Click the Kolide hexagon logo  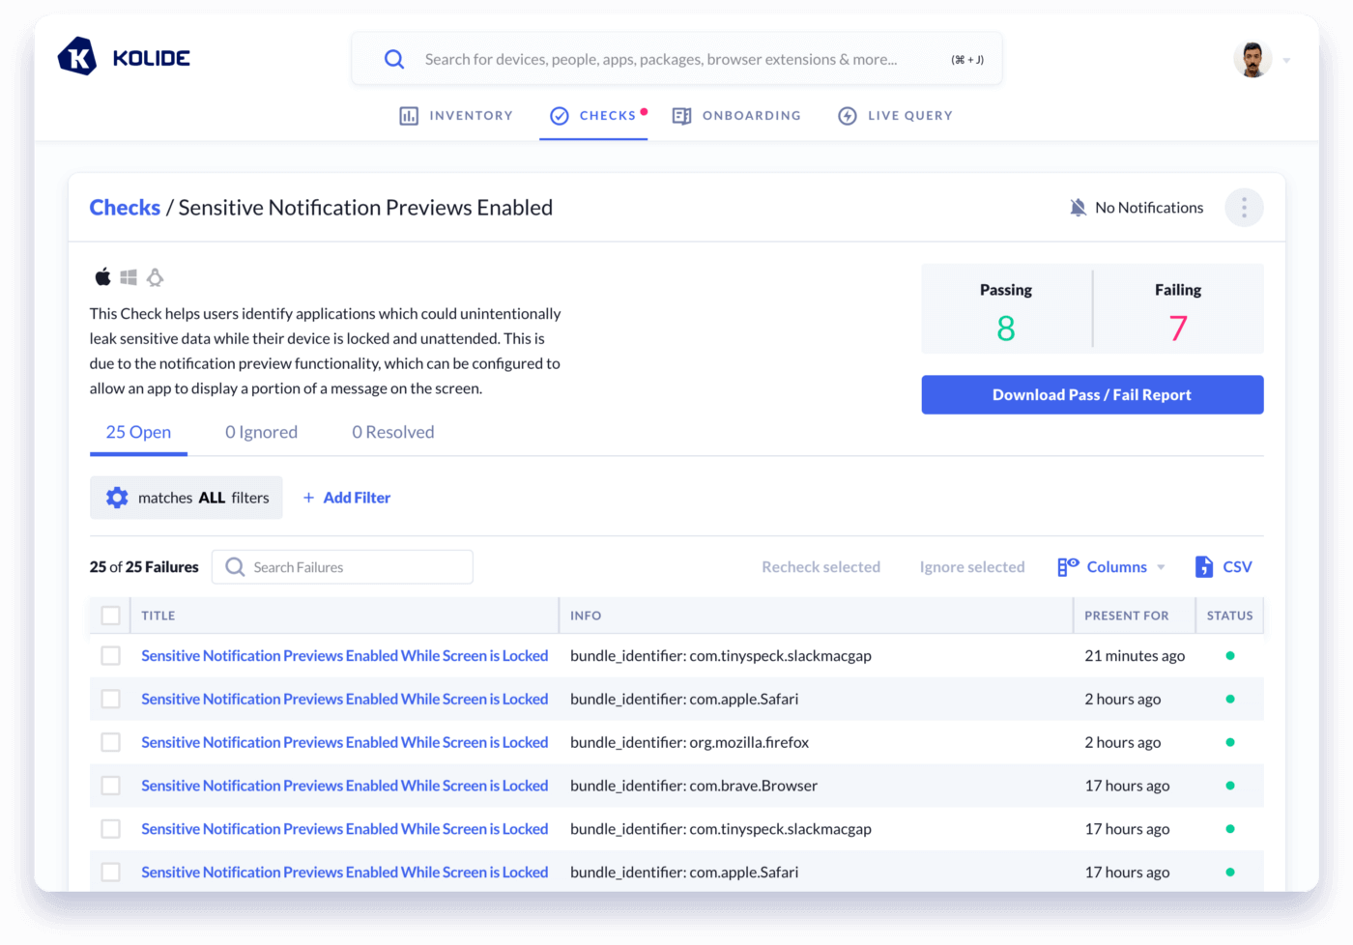click(x=77, y=57)
